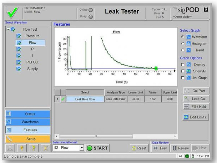The height and width of the screenshot is (163, 217).
Task: Click the Leak Rate Flow Select cell
Action: point(85,99)
